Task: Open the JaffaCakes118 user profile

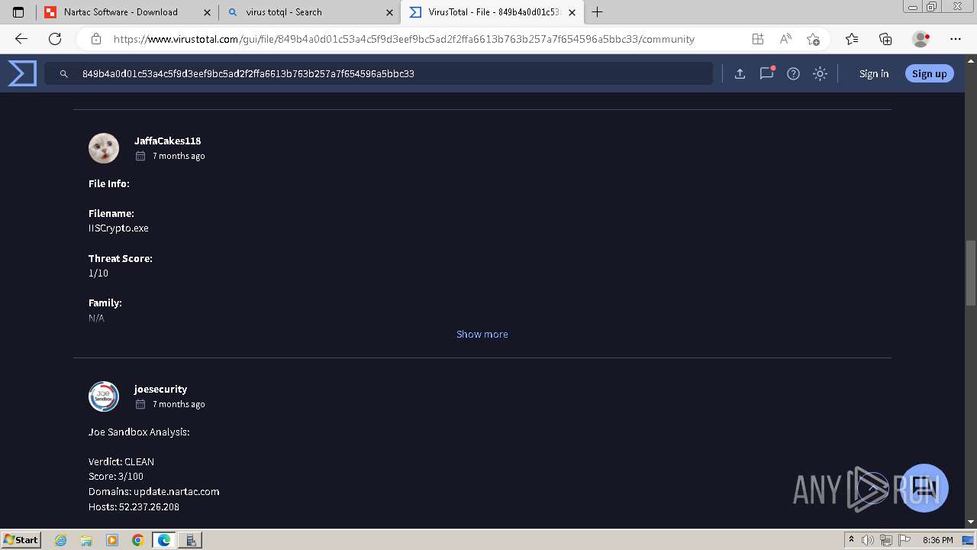Action: coord(167,141)
